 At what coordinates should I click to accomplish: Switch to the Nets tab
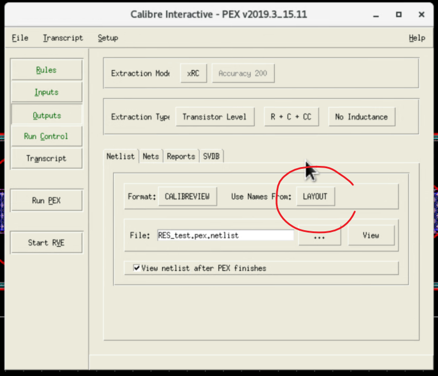point(151,156)
